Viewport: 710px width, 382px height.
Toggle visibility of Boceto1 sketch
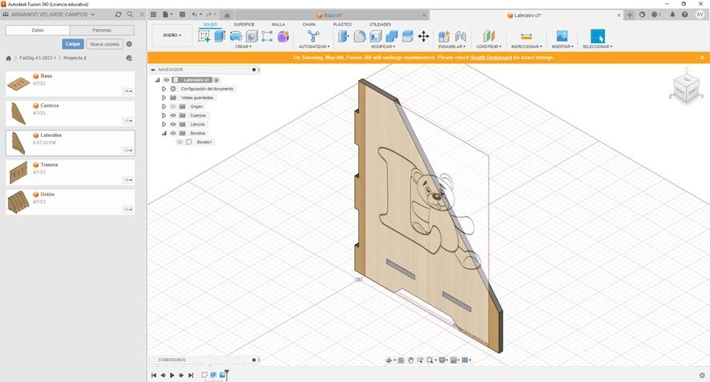click(x=180, y=142)
